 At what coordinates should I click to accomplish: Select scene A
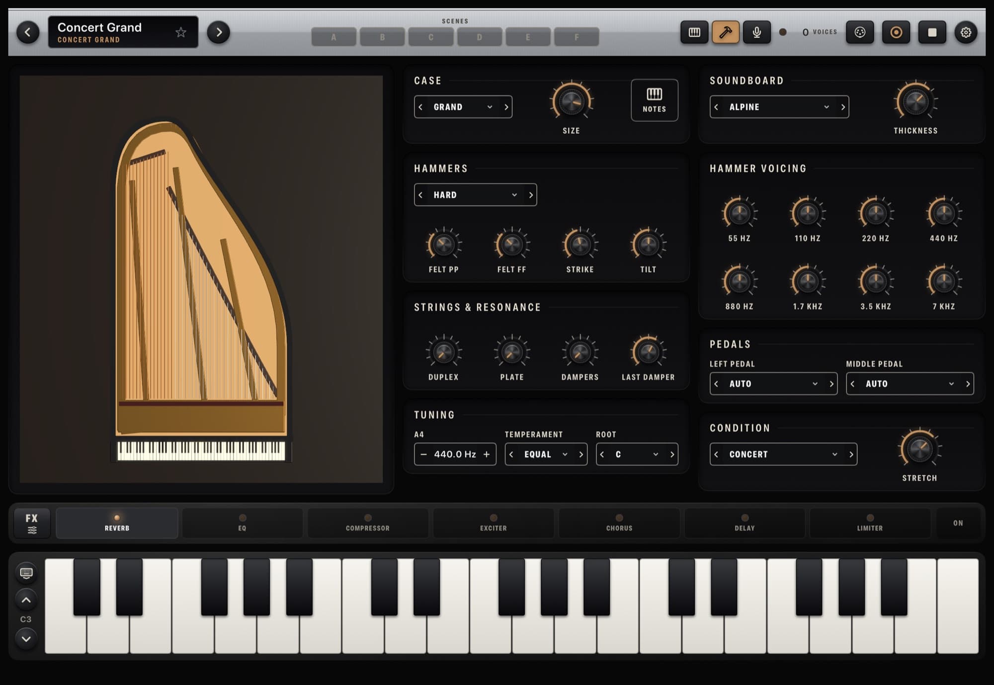tap(333, 37)
